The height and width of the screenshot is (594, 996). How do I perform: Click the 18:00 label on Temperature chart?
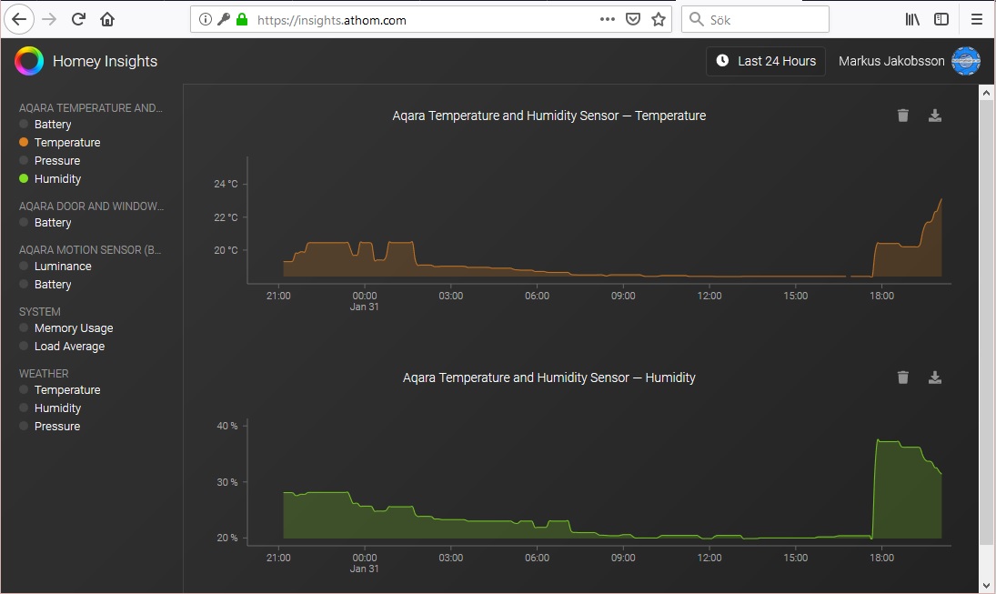click(881, 296)
